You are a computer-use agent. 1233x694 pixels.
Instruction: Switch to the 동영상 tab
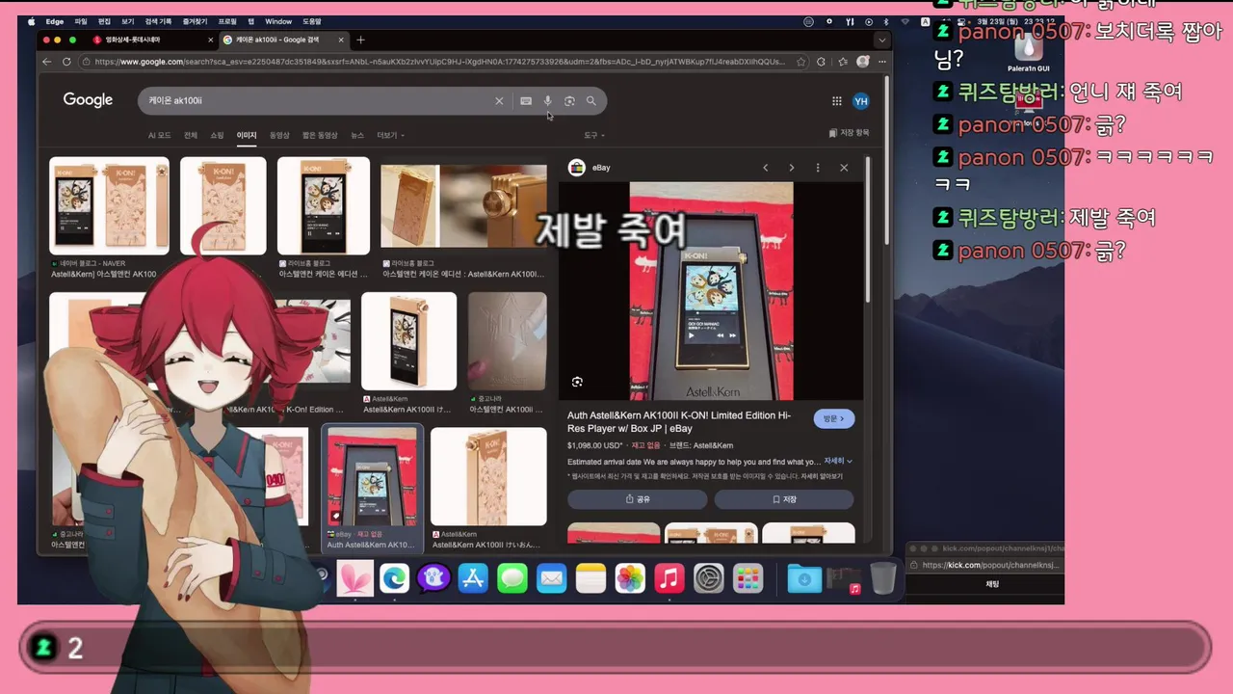(279, 135)
